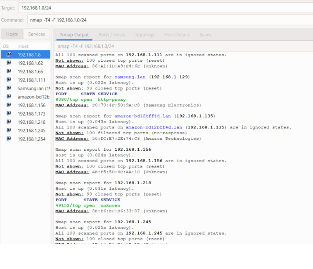Click MAC address 50:DC:E7:2E:74:C8 text
313x269 pixels.
pyautogui.click(x=116, y=139)
